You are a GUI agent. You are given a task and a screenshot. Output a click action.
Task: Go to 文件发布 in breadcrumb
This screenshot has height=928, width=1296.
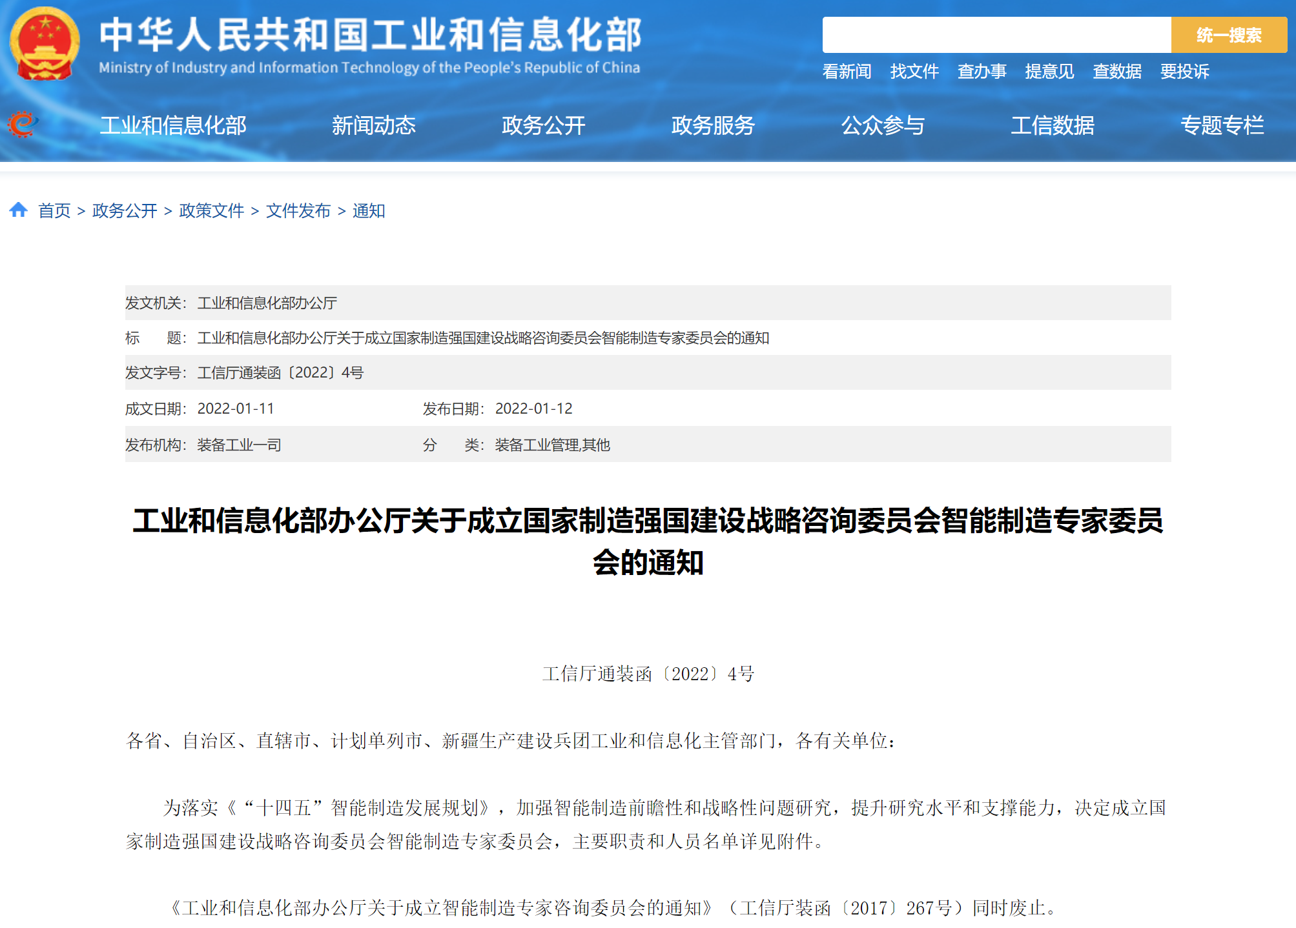pos(298,211)
